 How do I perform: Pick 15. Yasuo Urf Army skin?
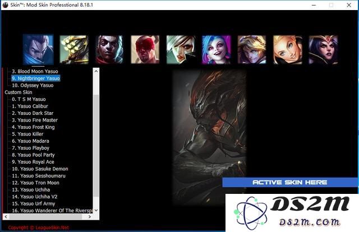[x=34, y=203]
